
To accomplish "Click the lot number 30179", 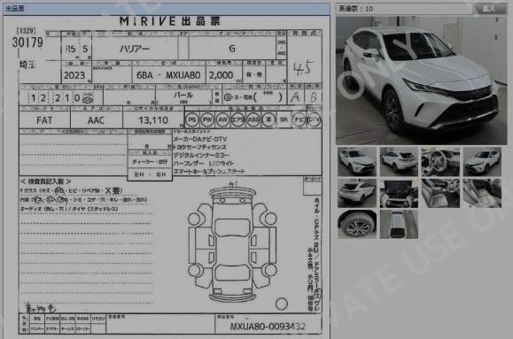I will [x=27, y=42].
